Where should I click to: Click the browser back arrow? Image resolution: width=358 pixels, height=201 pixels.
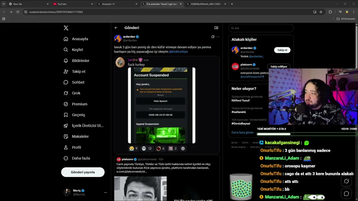pos(4,12)
